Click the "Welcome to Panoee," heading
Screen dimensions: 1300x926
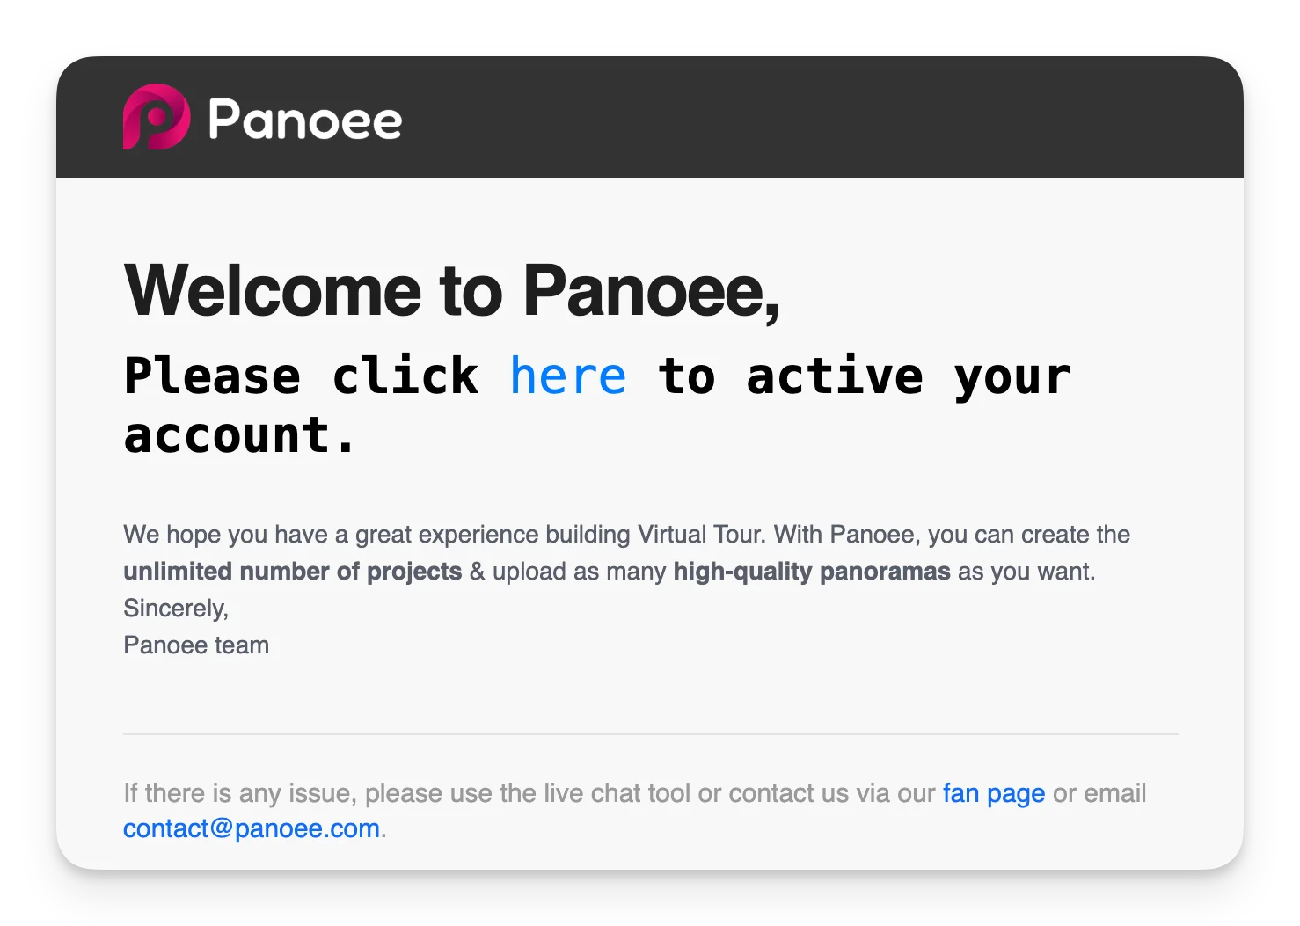(451, 290)
